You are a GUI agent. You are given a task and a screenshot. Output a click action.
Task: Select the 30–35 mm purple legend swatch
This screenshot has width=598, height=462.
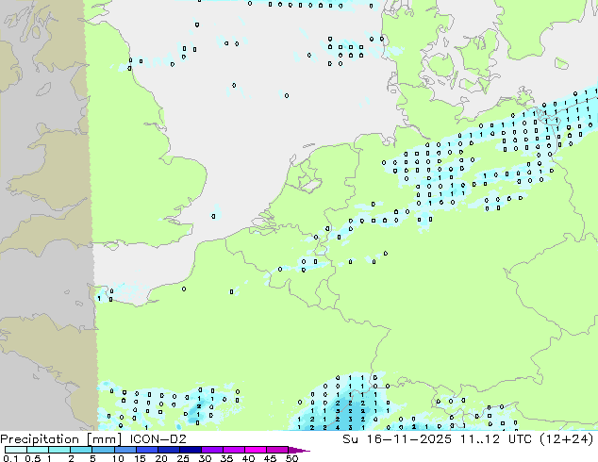[211, 450]
